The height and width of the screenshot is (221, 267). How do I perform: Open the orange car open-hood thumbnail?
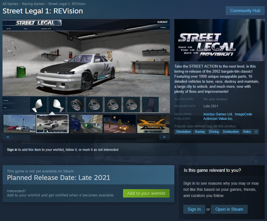point(153,124)
